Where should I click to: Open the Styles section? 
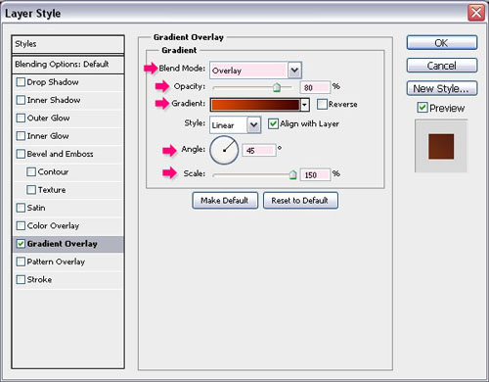pyautogui.click(x=67, y=44)
